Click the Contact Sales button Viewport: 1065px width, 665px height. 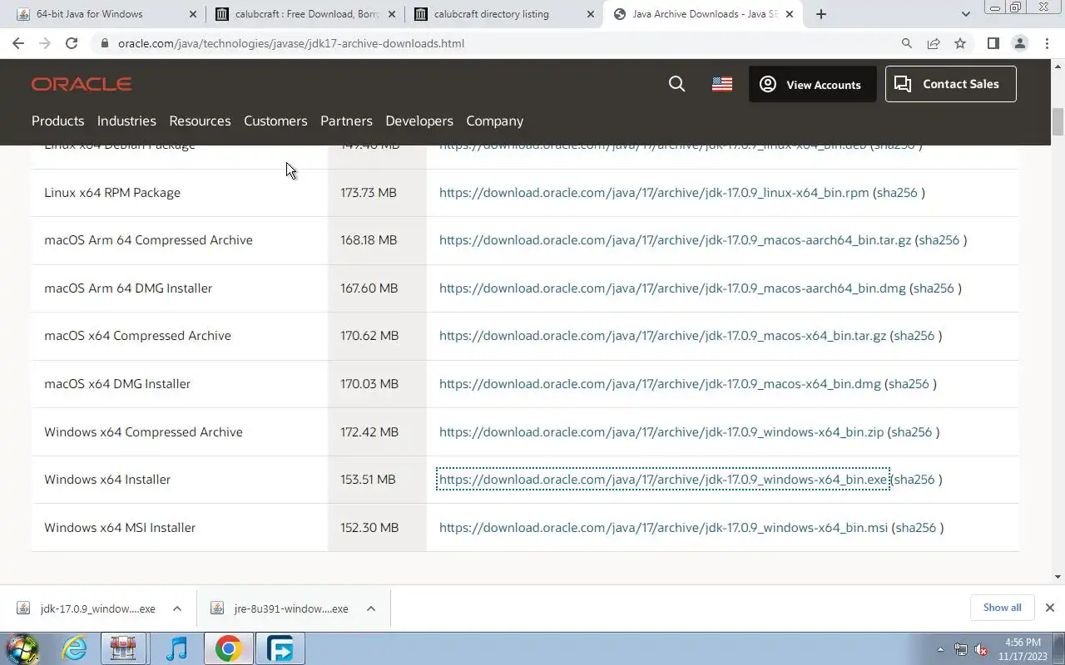tap(950, 84)
